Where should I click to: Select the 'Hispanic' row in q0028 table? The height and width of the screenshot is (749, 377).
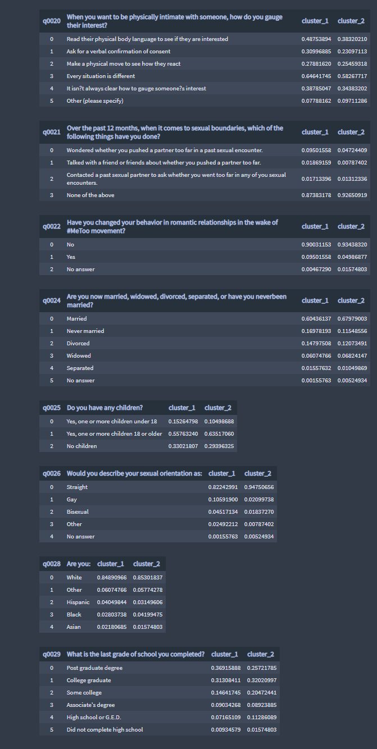103,602
